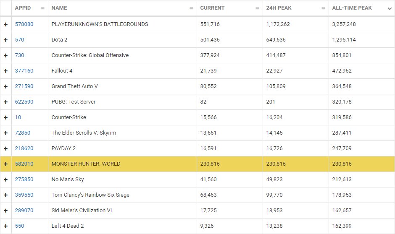Open the 24H PEAK column menu icon
The image size is (395, 234).
point(323,8)
